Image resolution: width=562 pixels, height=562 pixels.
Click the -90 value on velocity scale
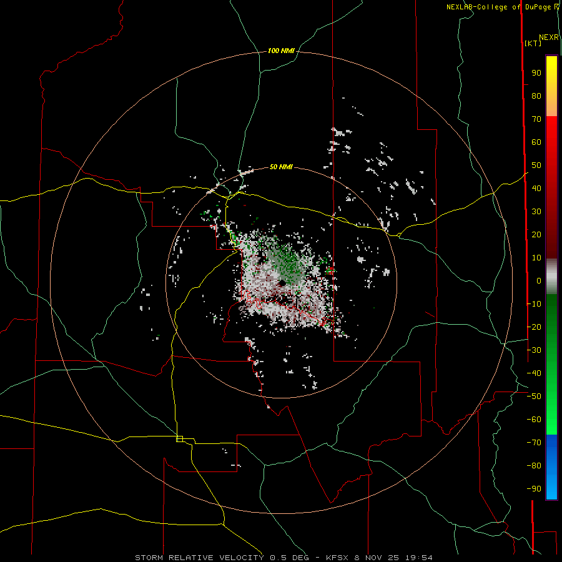click(534, 489)
